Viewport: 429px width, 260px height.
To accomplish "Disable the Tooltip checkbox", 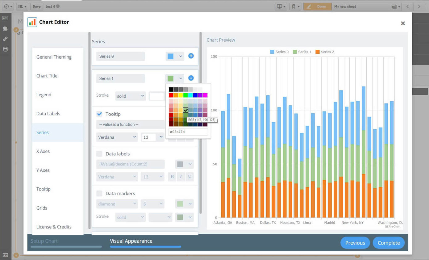I will click(x=99, y=114).
